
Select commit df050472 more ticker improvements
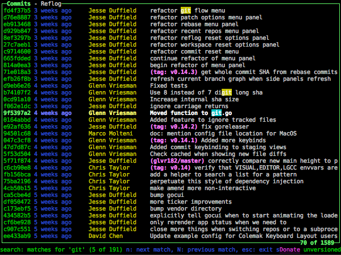click(x=170, y=201)
